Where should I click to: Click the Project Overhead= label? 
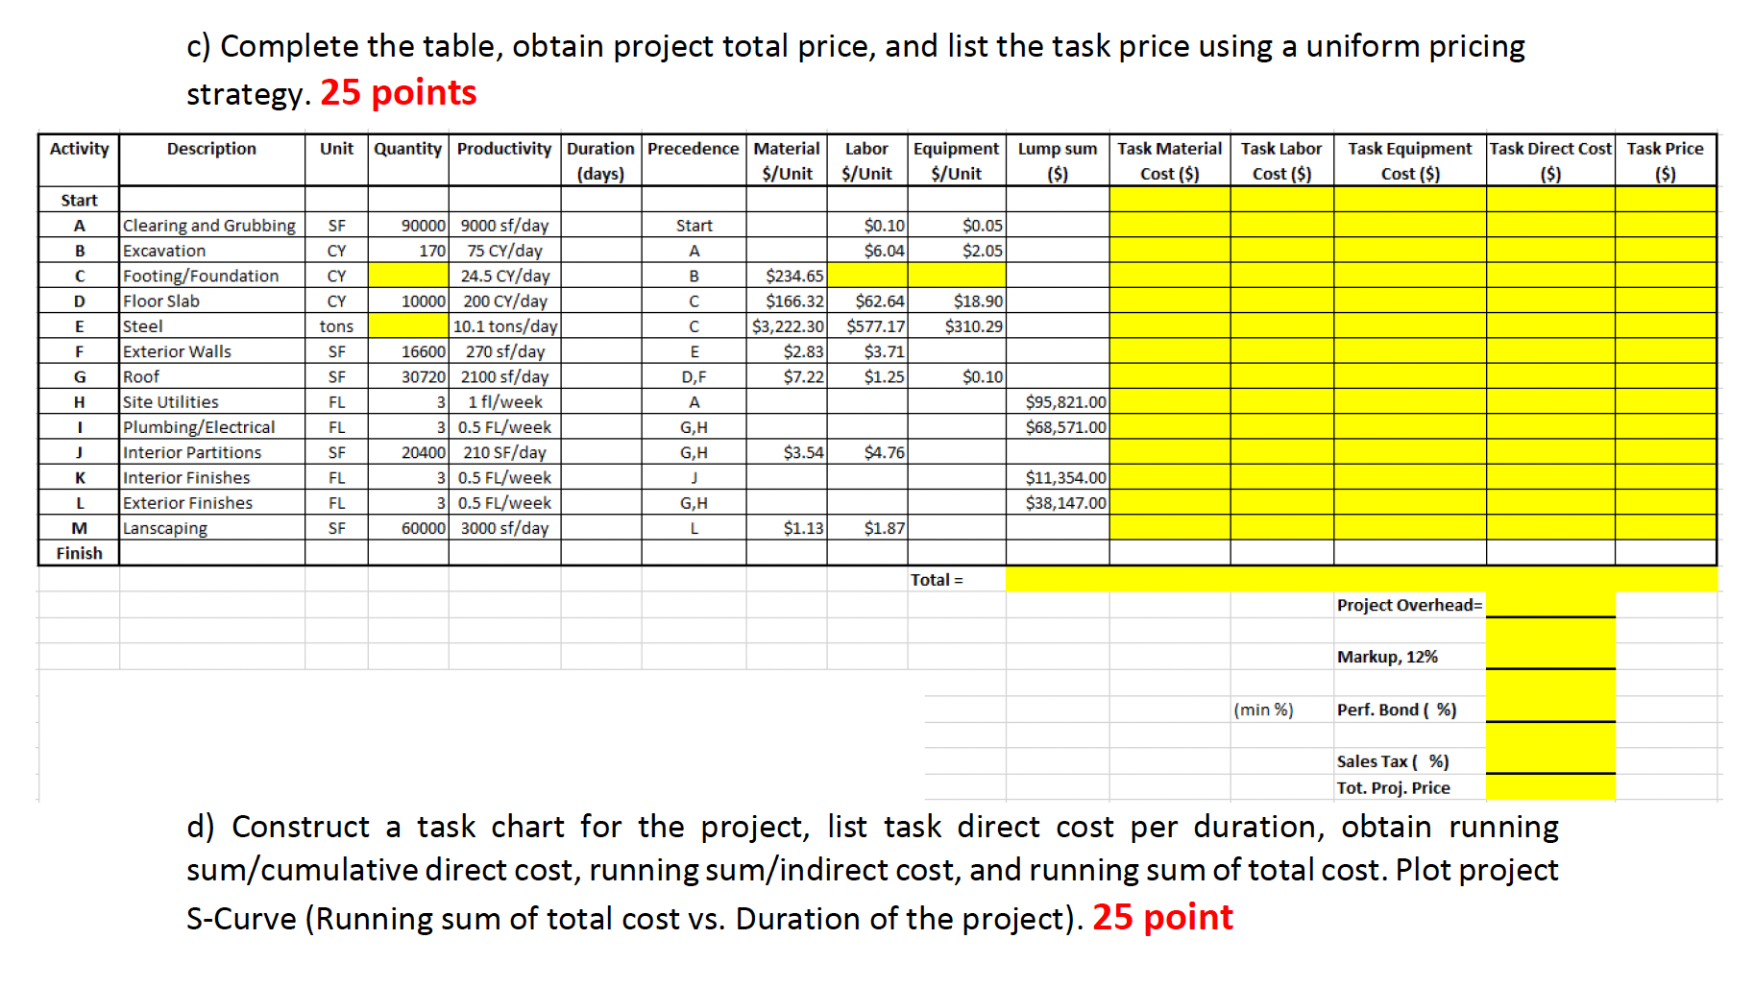pos(1408,605)
